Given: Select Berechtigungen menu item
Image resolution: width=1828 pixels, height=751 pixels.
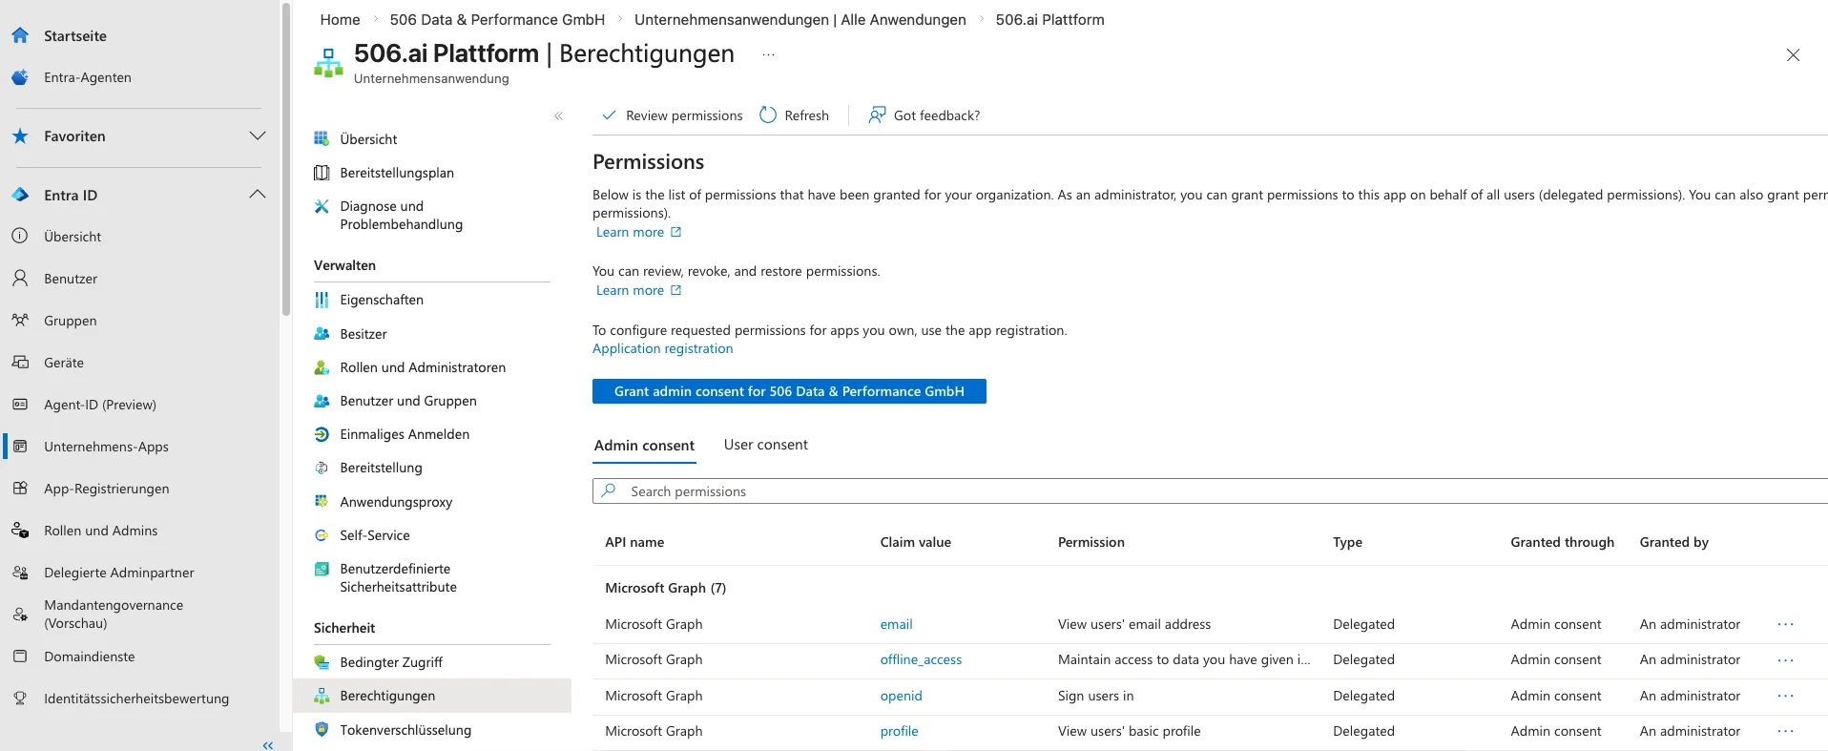Looking at the screenshot, I should pyautogui.click(x=432, y=696).
